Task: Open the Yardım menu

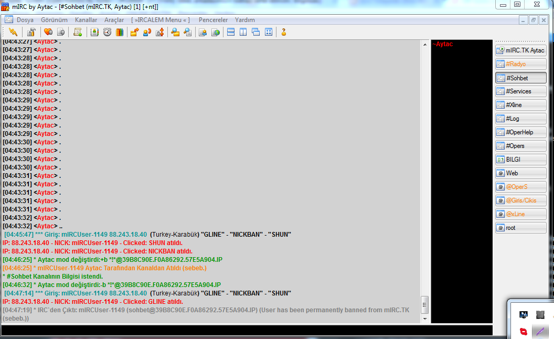Action: [245, 20]
